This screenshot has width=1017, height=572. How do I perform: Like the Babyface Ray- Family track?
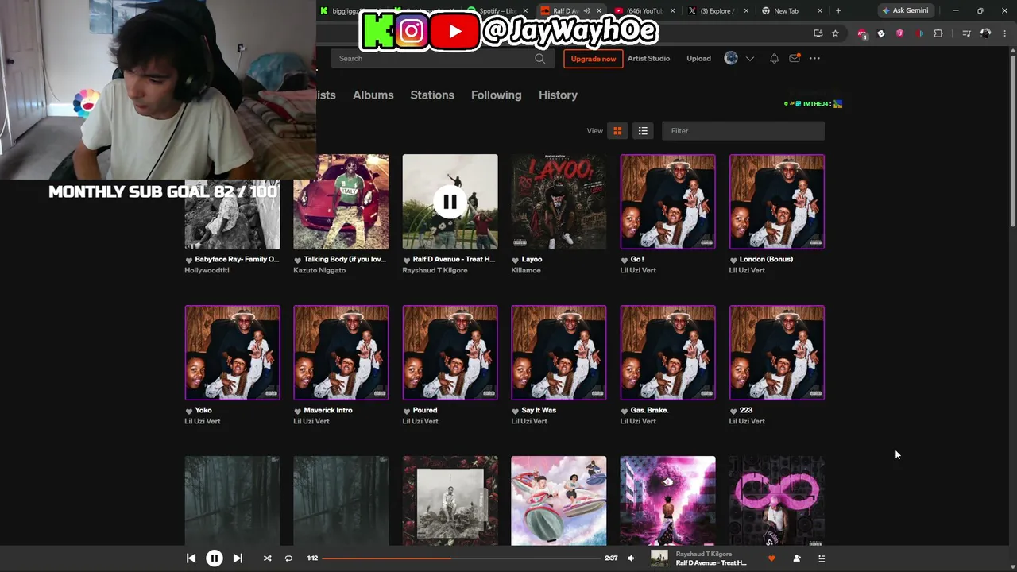tap(189, 260)
